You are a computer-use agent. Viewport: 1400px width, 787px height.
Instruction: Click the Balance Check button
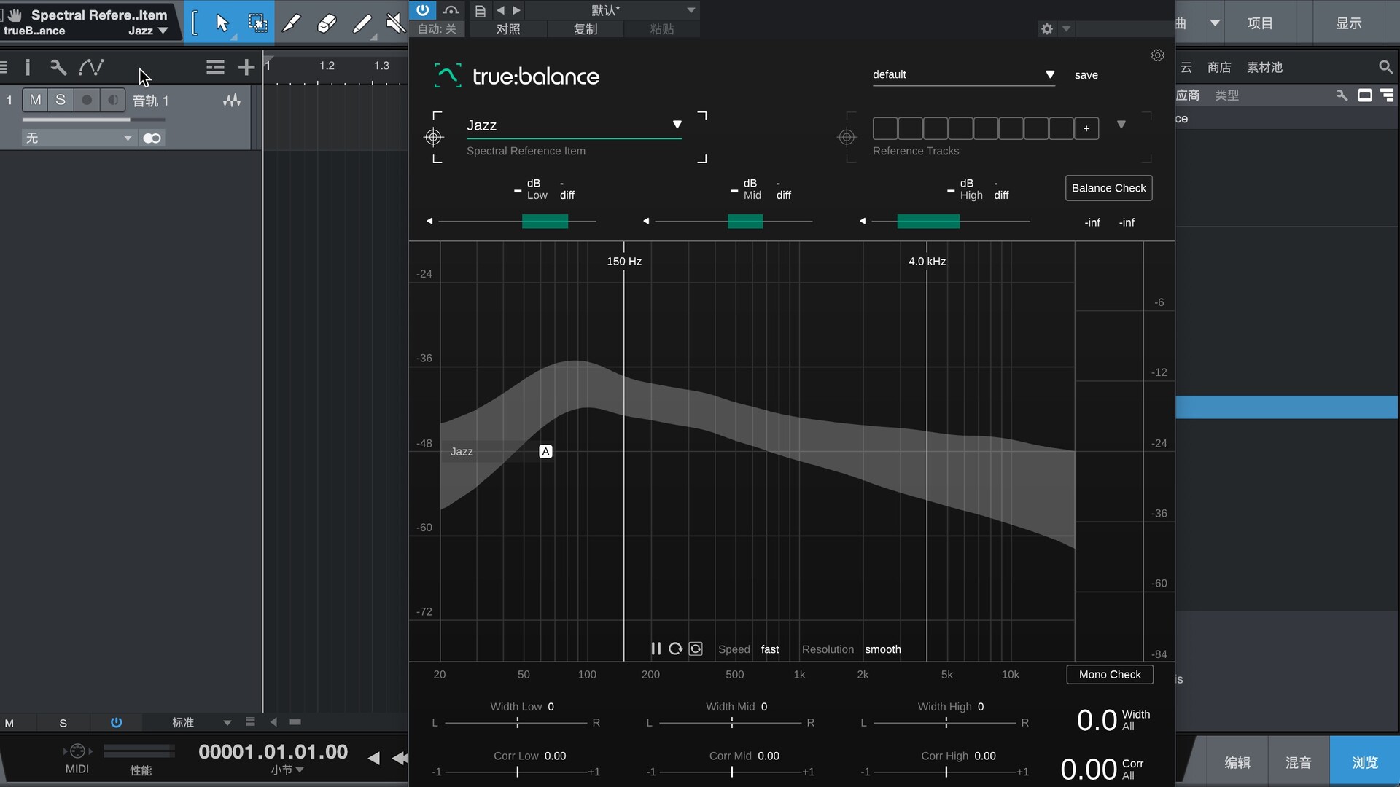1108,188
